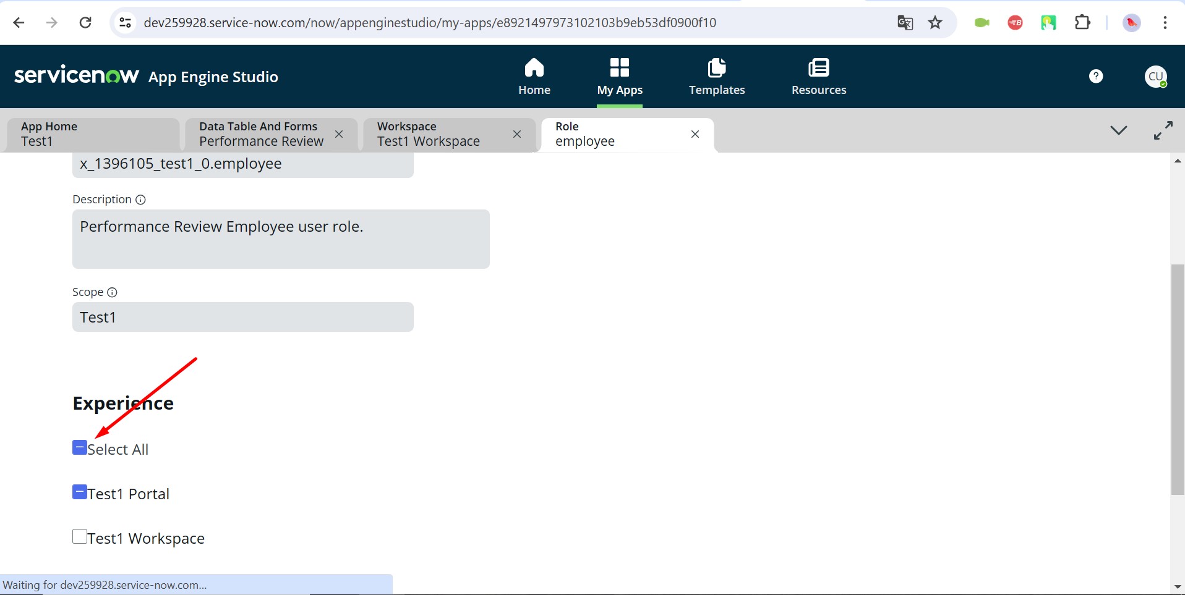This screenshot has width=1185, height=595.
Task: Bookmark this page with the star icon
Action: point(935,23)
